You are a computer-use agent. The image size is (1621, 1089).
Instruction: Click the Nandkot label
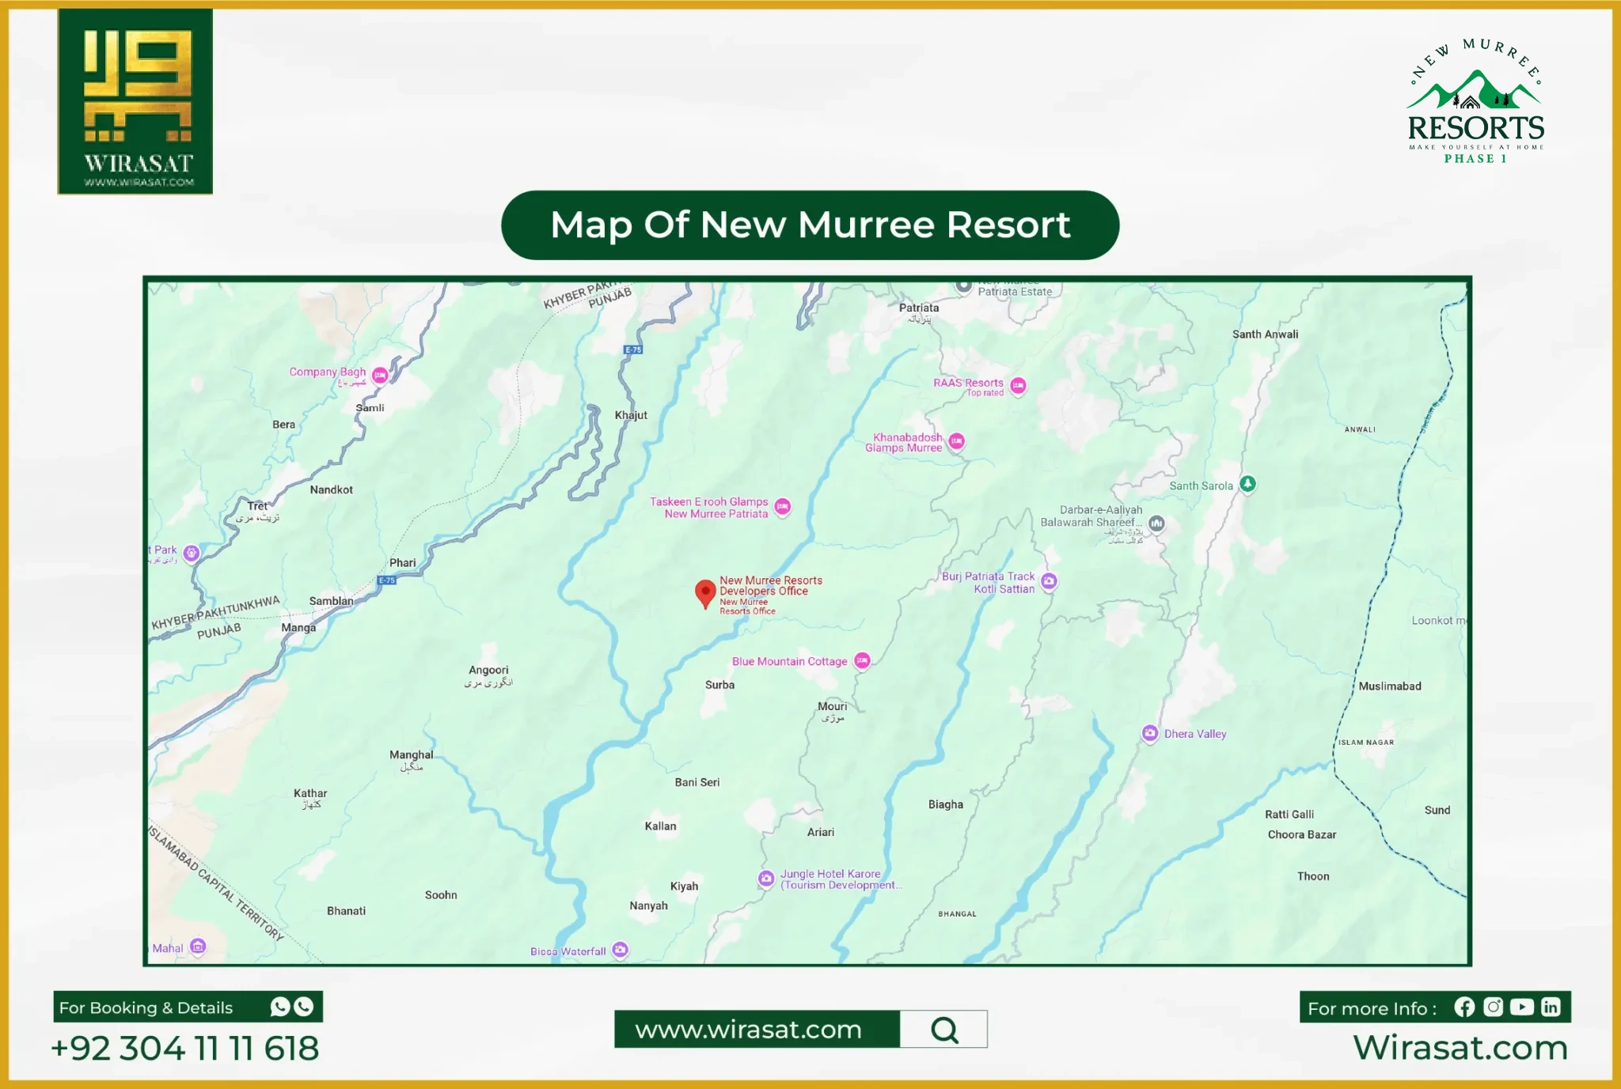click(332, 490)
